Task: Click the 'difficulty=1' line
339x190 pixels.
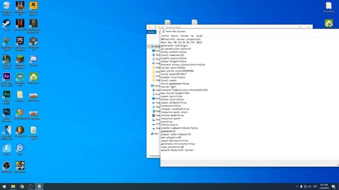Action: (169, 125)
